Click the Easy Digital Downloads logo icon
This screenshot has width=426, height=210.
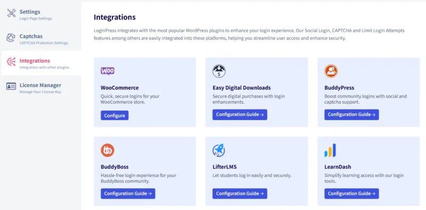click(x=219, y=71)
